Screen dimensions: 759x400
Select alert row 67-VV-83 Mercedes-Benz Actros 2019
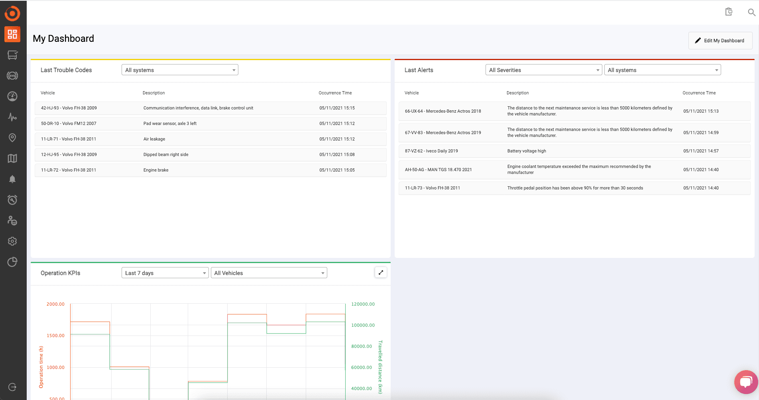pos(574,133)
